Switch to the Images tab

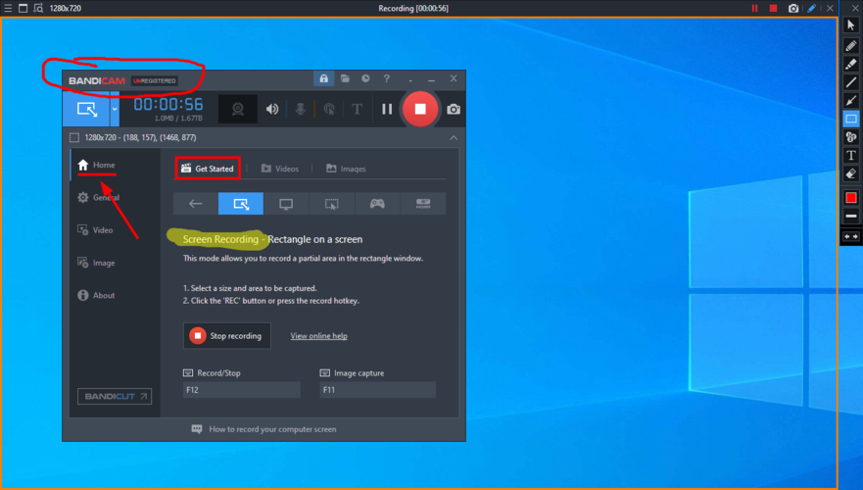click(x=346, y=169)
